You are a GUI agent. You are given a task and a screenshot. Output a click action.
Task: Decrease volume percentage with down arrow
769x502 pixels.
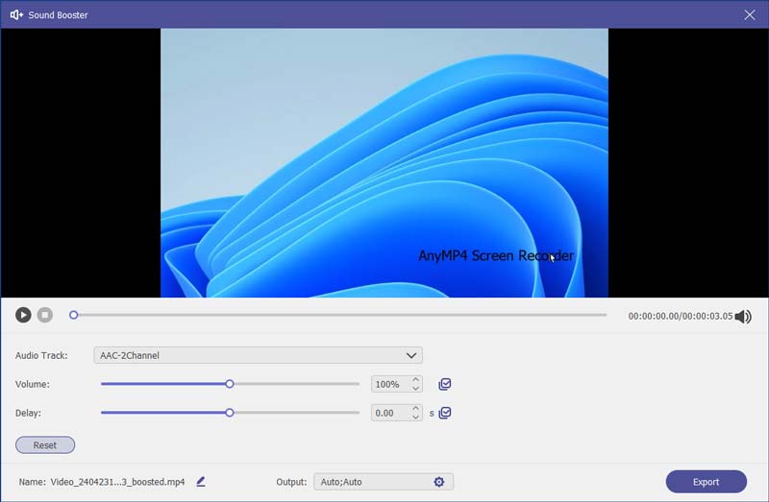415,389
